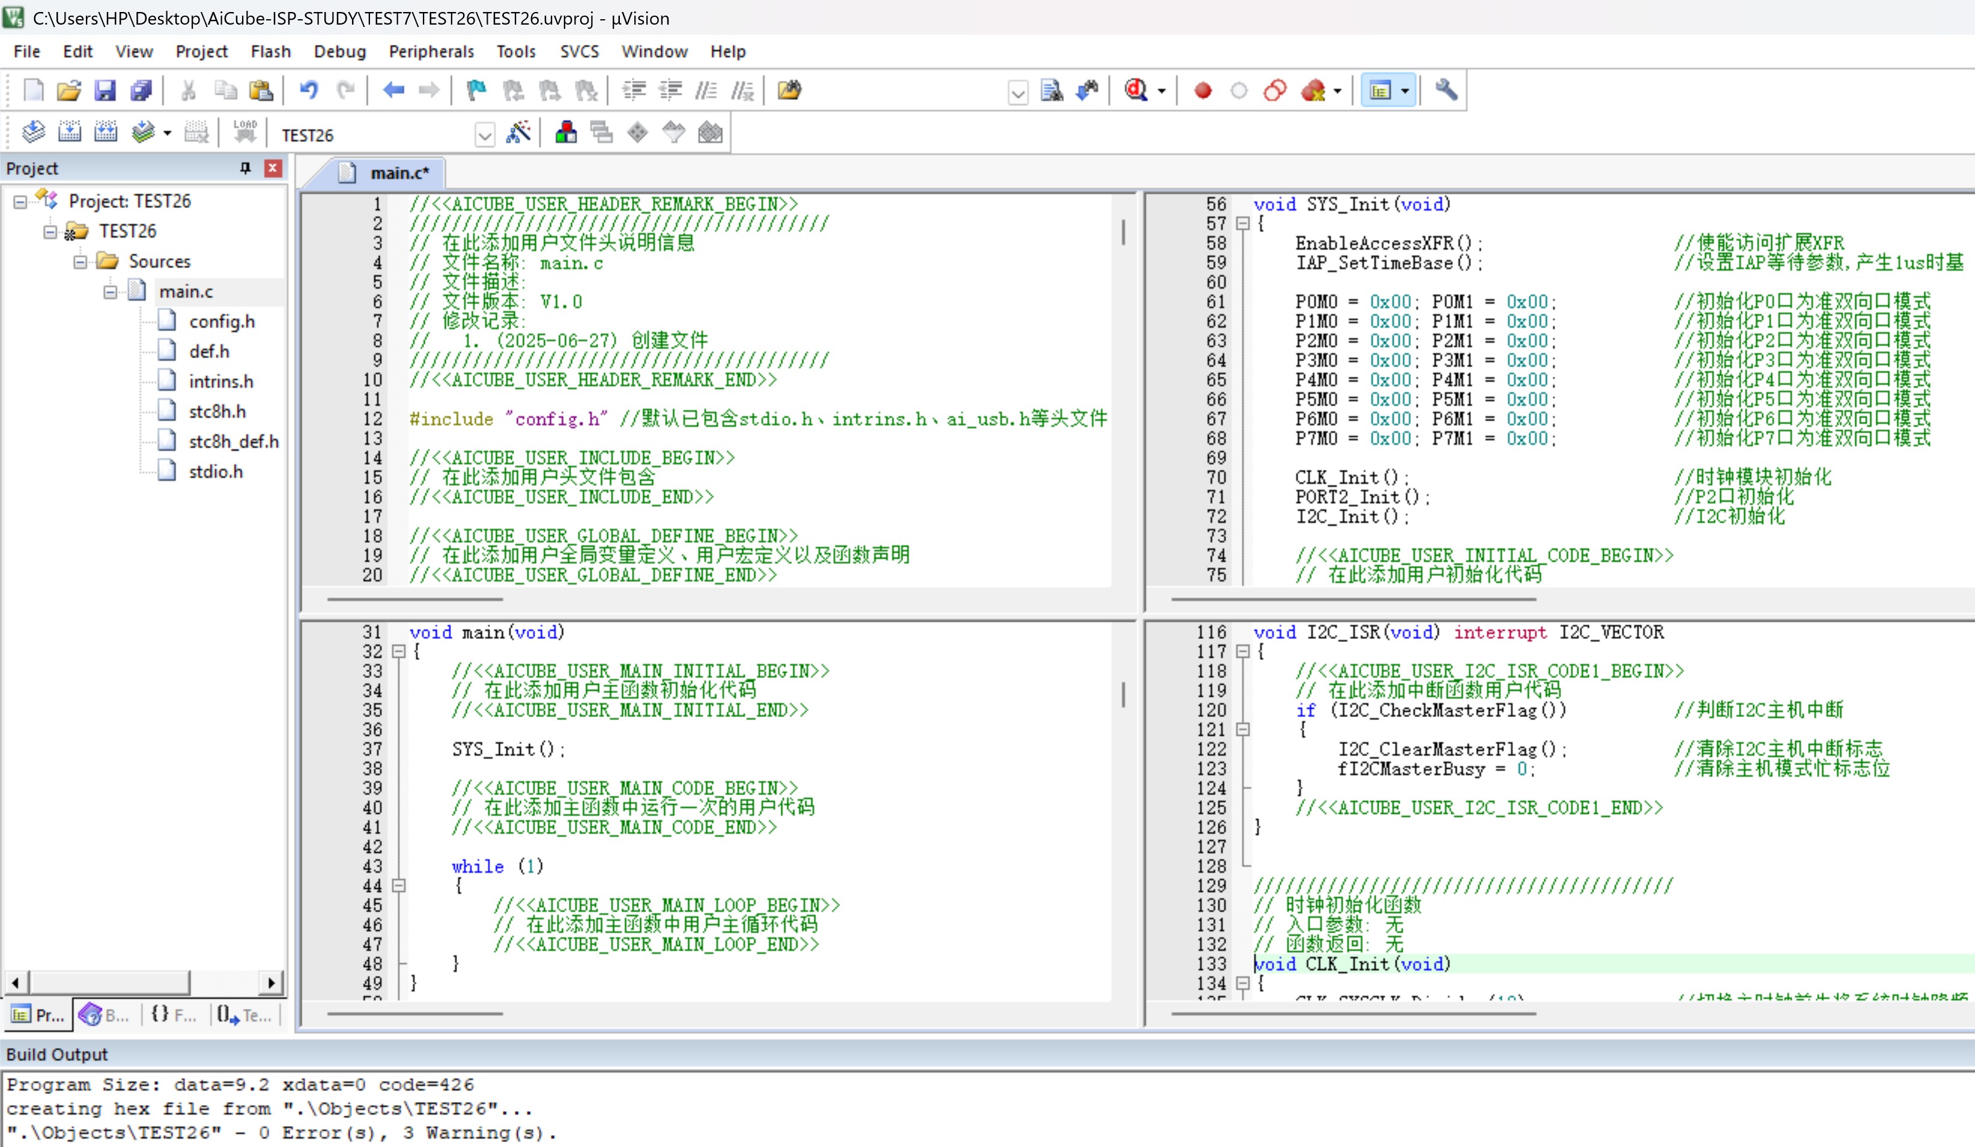1975x1147 pixels.
Task: Fold the I2C_ISR function at line 117
Action: 1242,651
